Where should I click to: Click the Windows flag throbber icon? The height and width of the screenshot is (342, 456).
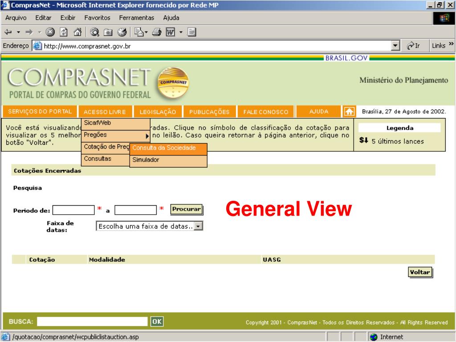[444, 18]
